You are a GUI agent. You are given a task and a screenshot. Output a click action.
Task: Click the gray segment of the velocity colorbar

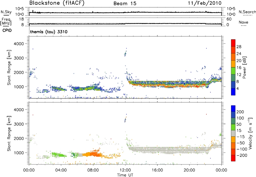[x=233, y=133]
